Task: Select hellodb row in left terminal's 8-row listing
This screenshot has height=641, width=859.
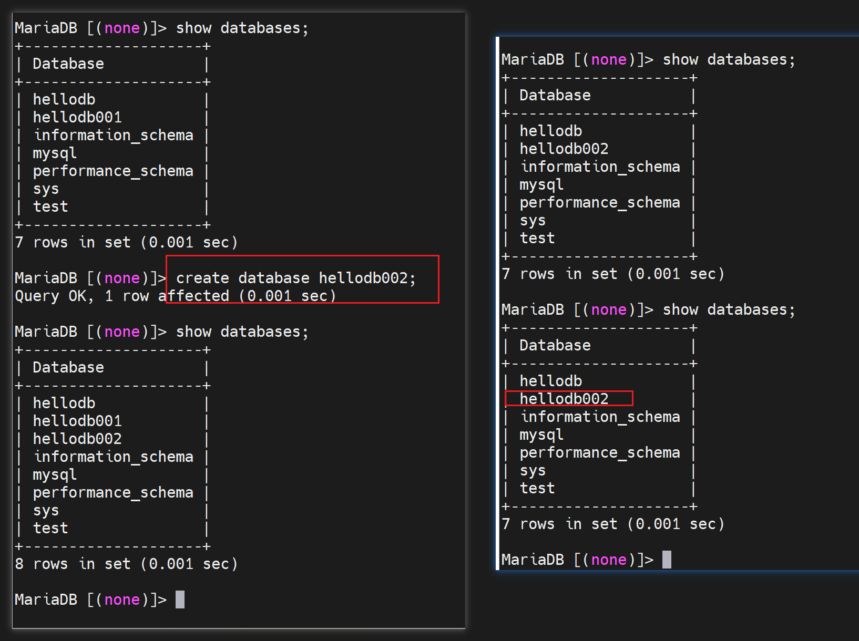Action: (64, 403)
